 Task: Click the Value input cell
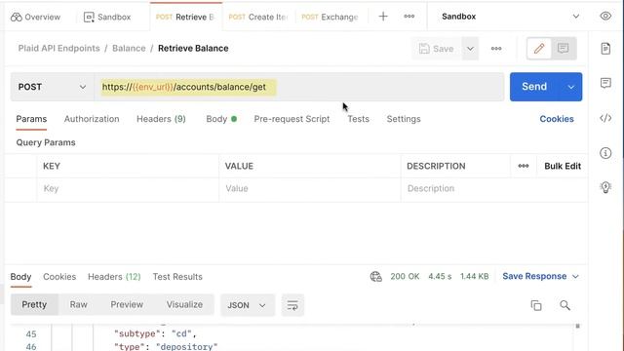[x=310, y=188]
